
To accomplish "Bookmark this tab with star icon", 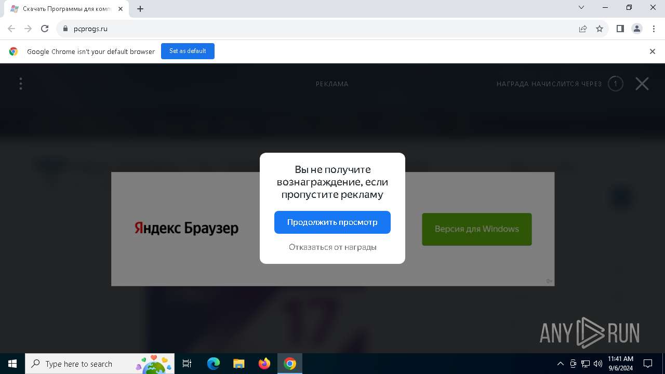I will (600, 29).
